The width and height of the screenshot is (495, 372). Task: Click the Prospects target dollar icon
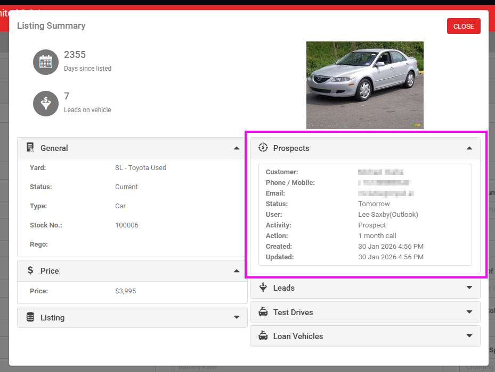click(x=263, y=148)
